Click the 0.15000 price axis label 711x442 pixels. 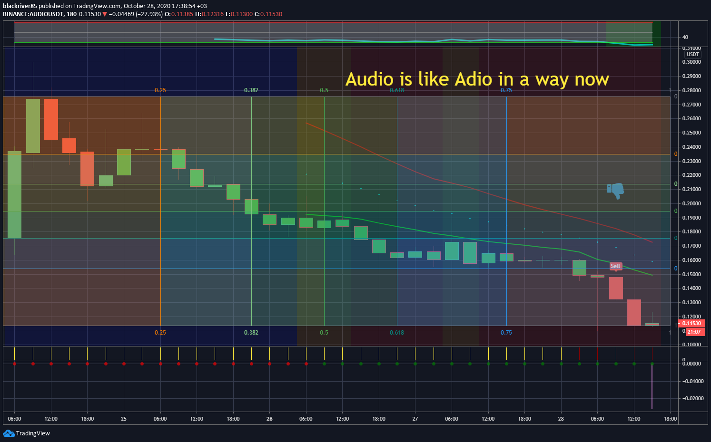coord(691,274)
